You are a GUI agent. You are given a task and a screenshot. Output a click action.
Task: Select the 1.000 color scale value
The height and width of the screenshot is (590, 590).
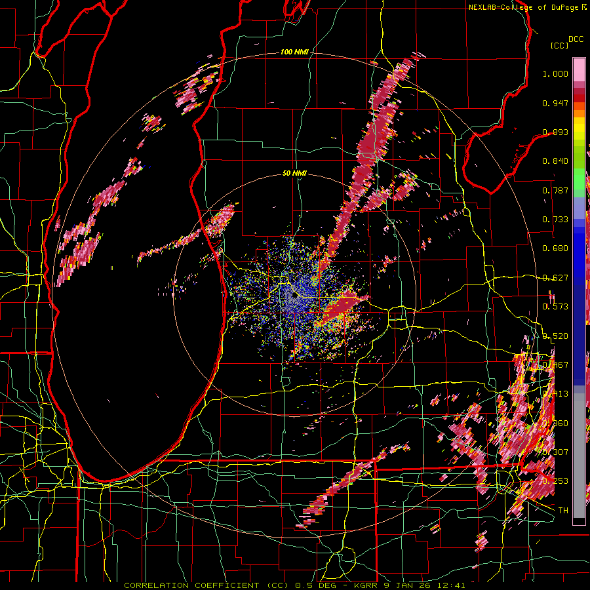click(x=555, y=73)
